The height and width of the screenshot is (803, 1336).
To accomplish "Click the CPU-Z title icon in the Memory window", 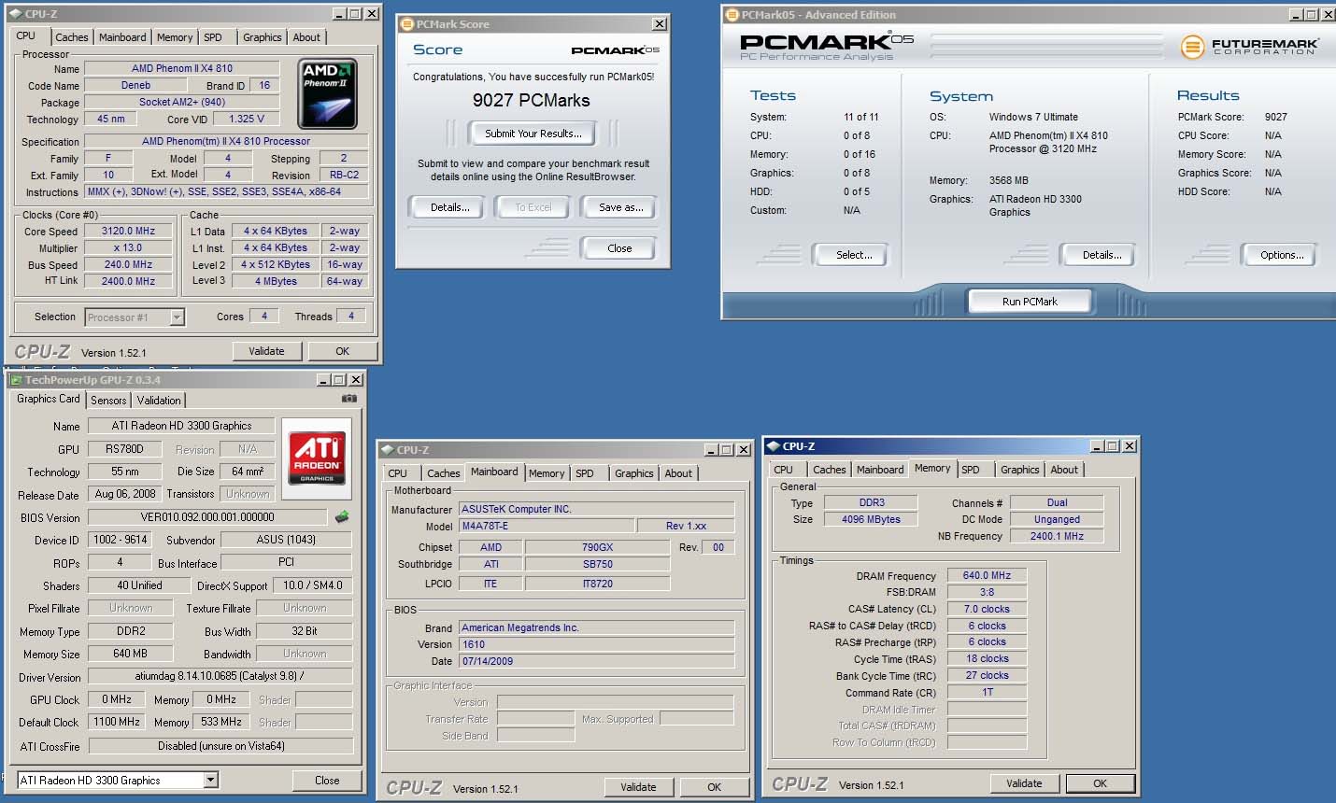I will click(x=773, y=446).
